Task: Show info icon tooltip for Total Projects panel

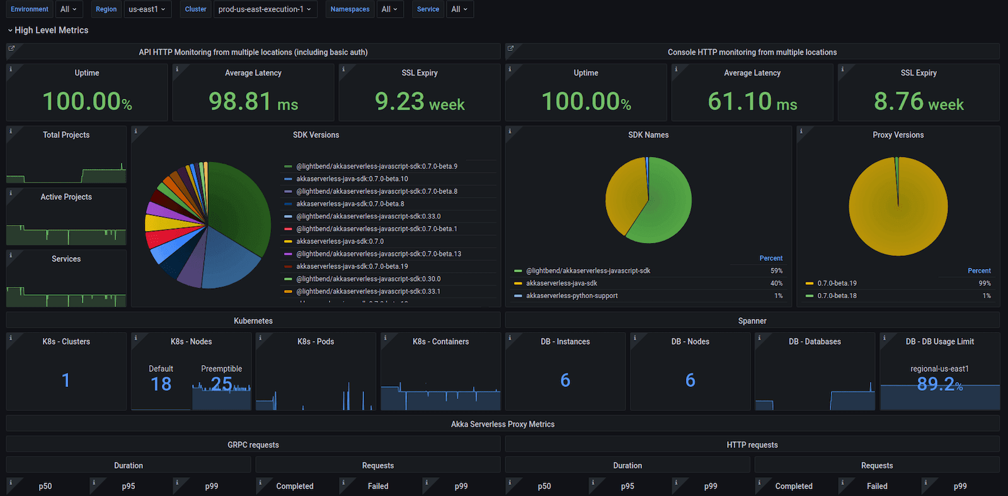Action: (x=11, y=131)
